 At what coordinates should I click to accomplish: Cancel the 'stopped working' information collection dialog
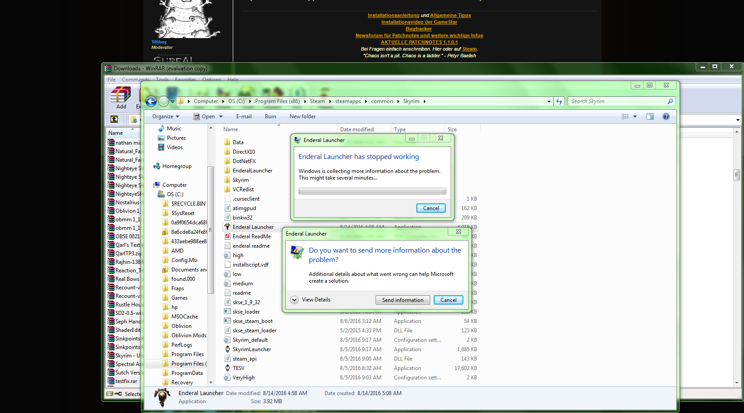click(x=431, y=208)
